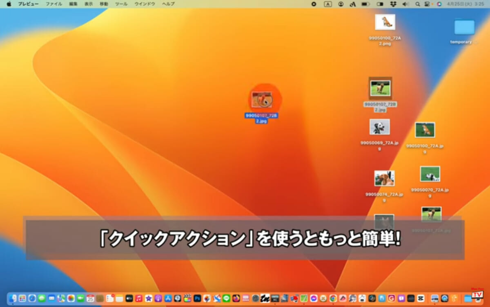490x307 pixels.
Task: Open Reminders from the Dock
Action: click(110, 298)
